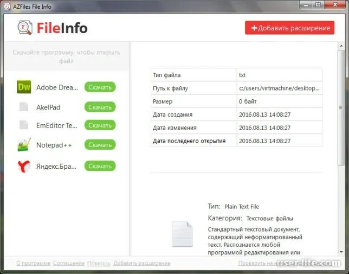This screenshot has height=274, width=349.
Task: Click the Adobe Drea... program name
Action: 57,87
